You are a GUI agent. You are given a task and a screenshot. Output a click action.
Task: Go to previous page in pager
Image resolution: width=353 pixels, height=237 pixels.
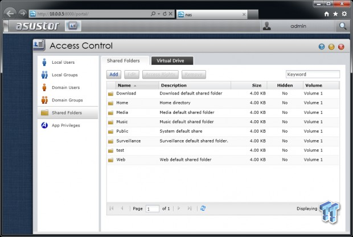pyautogui.click(x=122, y=209)
